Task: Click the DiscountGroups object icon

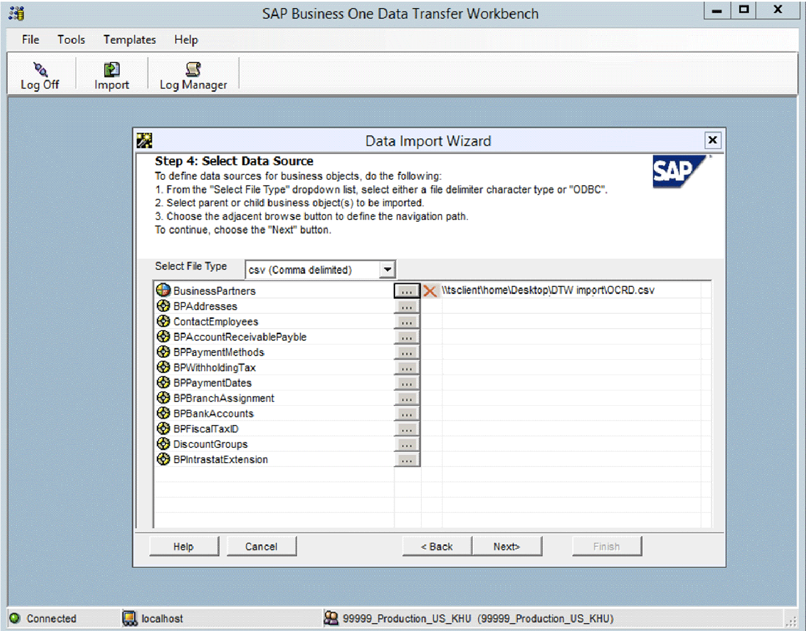Action: 163,443
